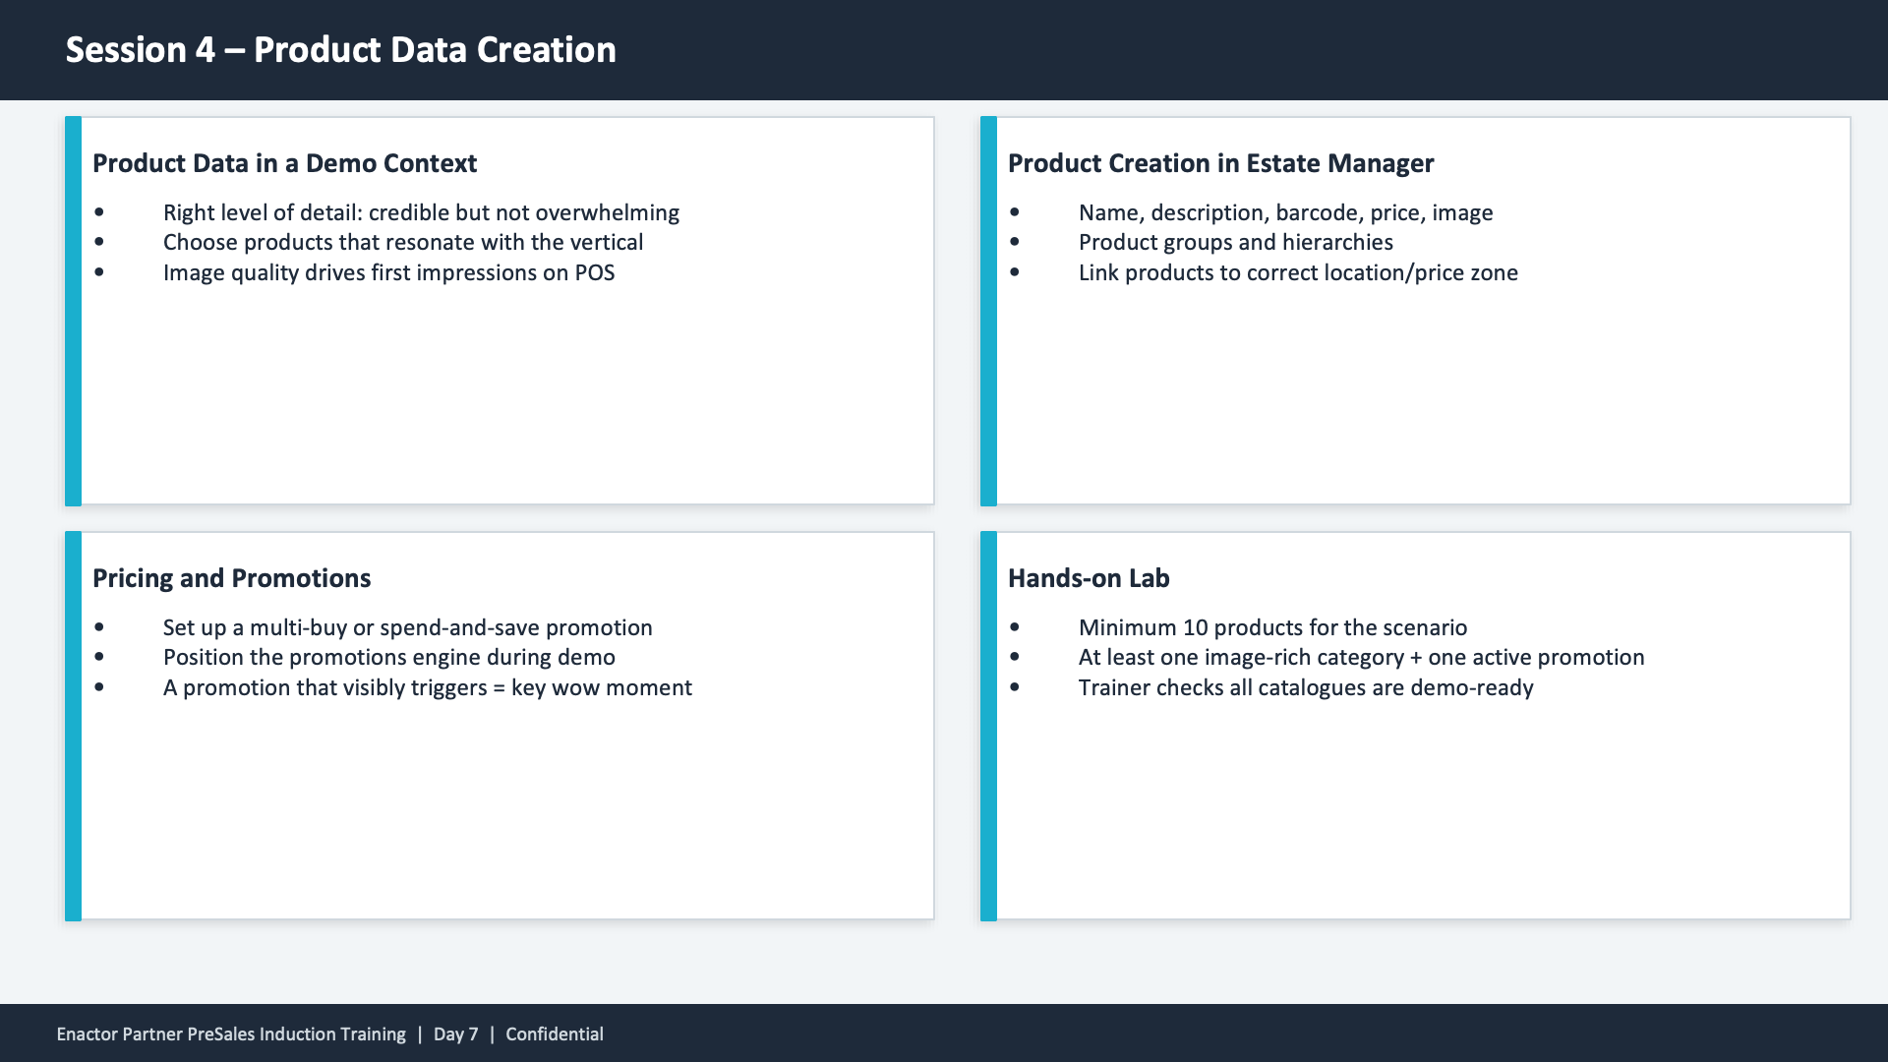Click the Day 7 label in the footer

[x=455, y=1033]
